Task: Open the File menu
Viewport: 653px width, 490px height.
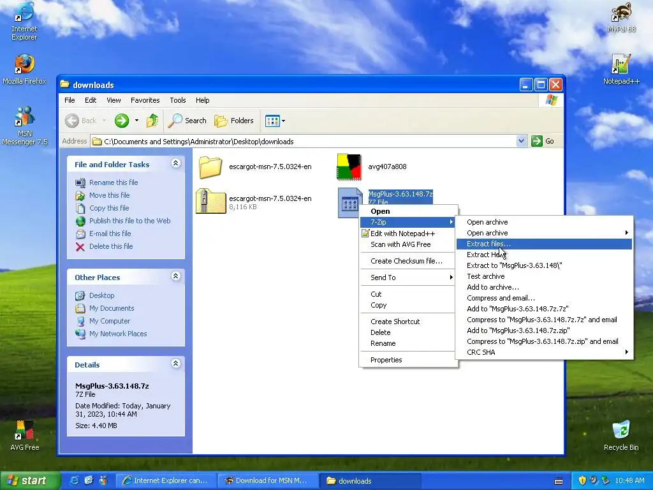Action: click(70, 100)
